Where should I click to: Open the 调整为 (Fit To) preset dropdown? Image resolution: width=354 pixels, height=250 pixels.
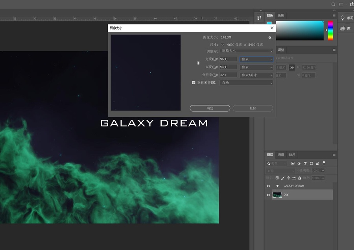pyautogui.click(x=246, y=51)
